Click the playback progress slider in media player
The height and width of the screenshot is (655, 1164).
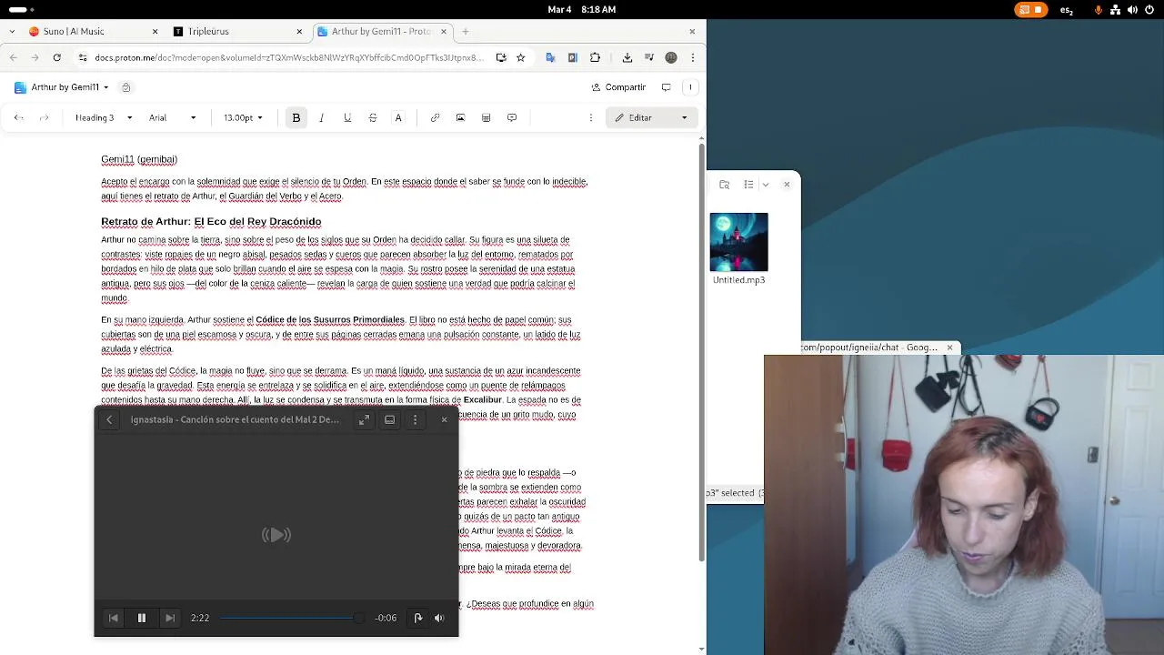click(292, 618)
